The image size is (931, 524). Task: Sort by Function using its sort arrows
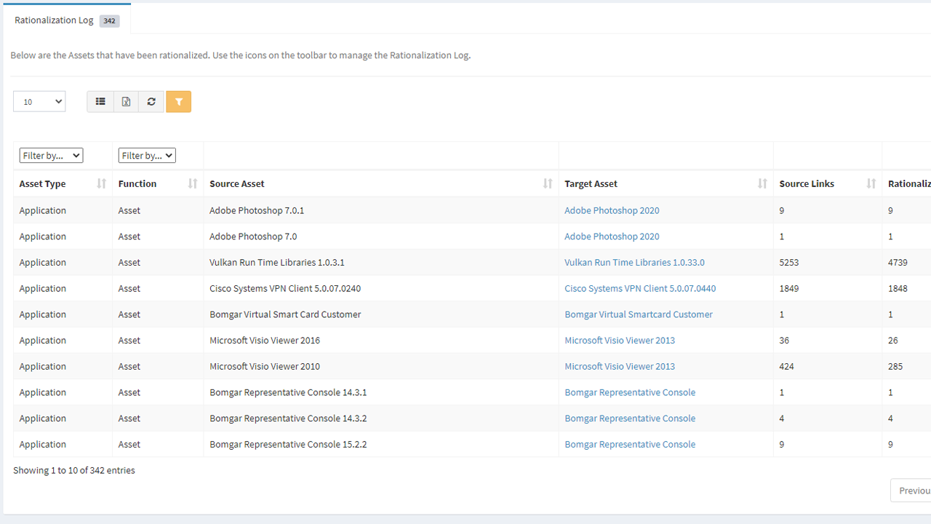pyautogui.click(x=193, y=184)
